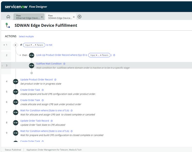Image resolution: width=192 pixels, height=152 pixels.
Task: Open info icon for step 5 Create Order Task
Action: 43,90
